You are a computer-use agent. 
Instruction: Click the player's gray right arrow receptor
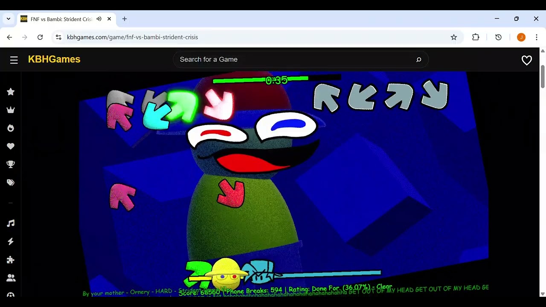tap(435, 95)
